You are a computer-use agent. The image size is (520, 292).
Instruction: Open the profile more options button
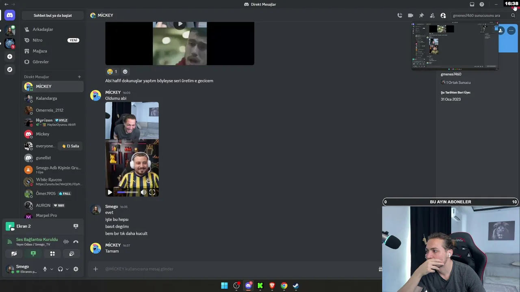click(511, 30)
